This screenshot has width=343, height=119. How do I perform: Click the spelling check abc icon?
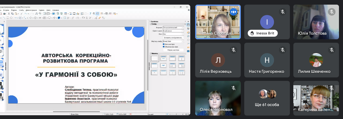[x=40, y=14]
